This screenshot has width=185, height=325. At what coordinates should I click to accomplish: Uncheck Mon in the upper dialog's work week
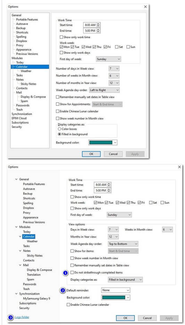[61, 47]
